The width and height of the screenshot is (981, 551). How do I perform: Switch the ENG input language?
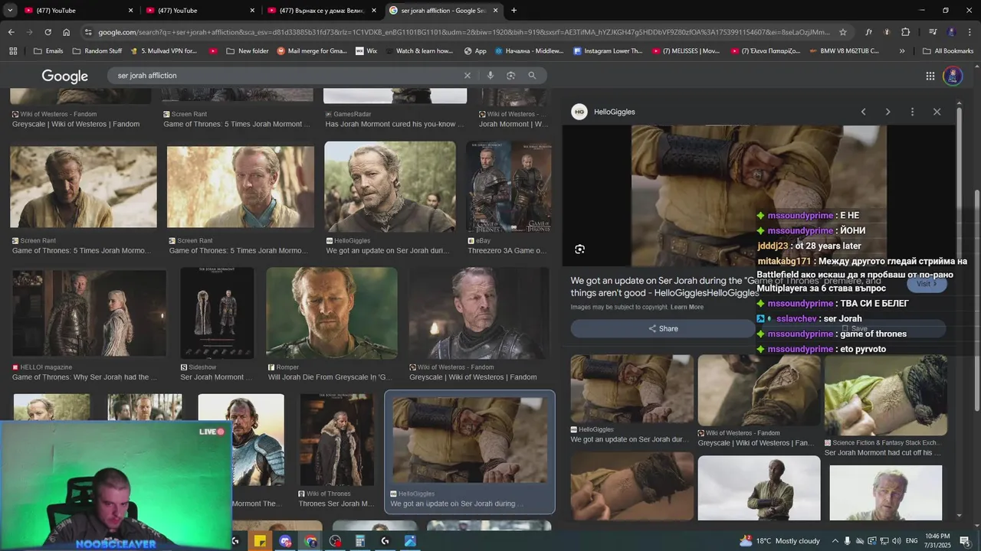click(x=911, y=541)
